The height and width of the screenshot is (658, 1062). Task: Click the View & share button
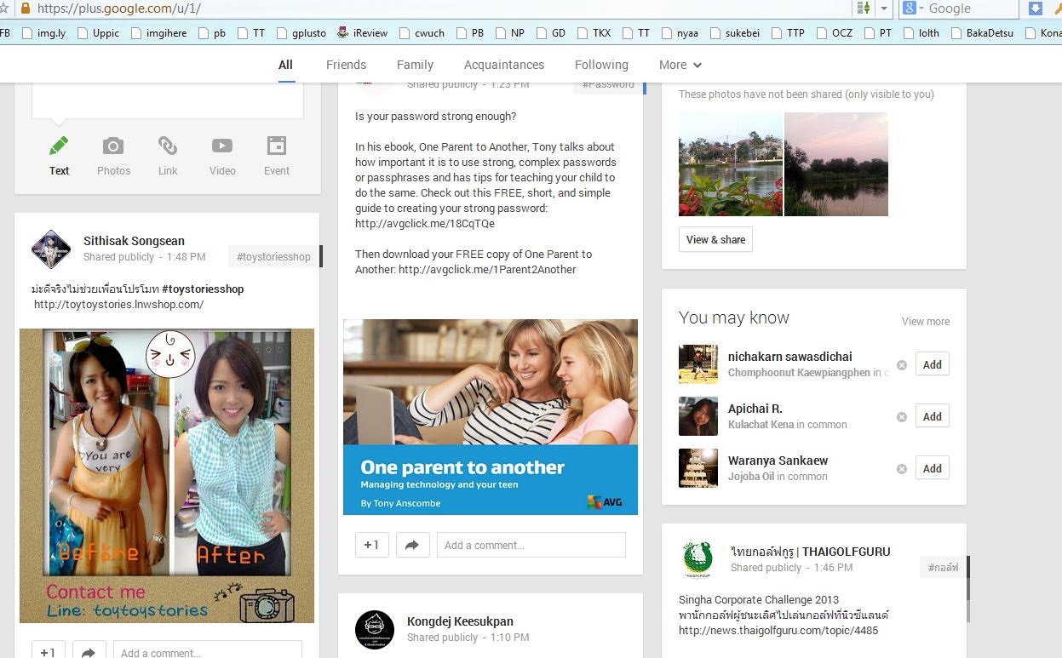[715, 239]
